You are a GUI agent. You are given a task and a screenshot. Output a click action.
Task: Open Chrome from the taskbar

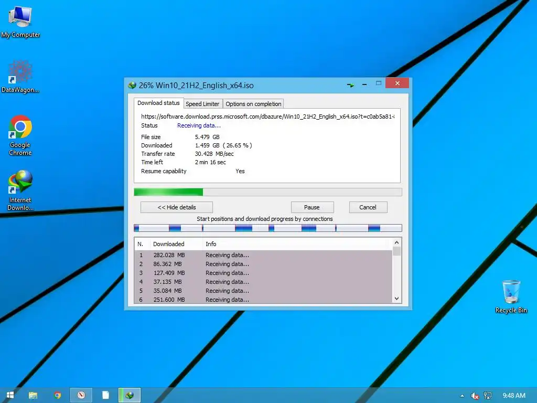tap(58, 395)
